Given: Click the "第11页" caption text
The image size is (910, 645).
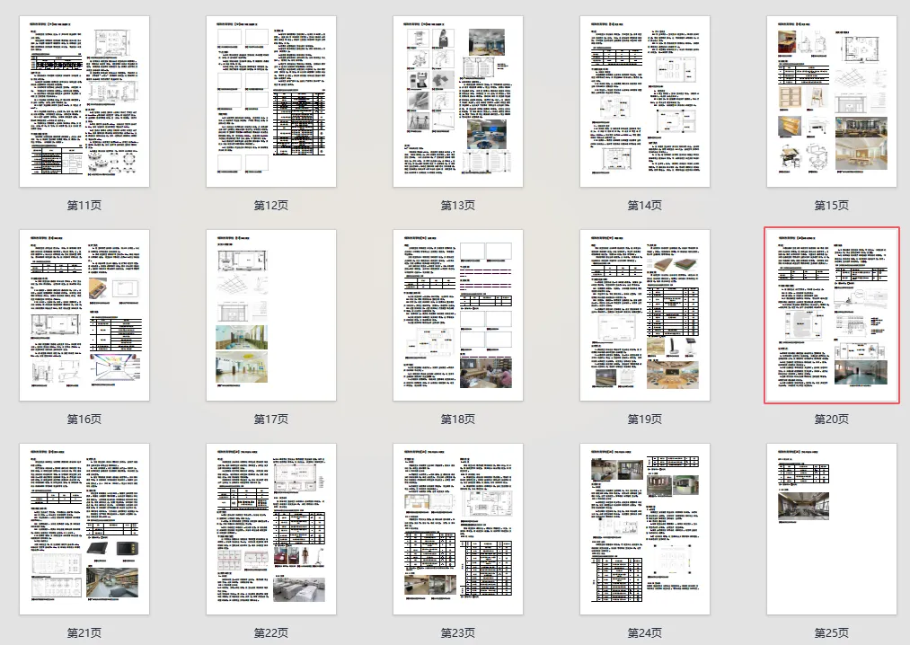Looking at the screenshot, I should 84,206.
